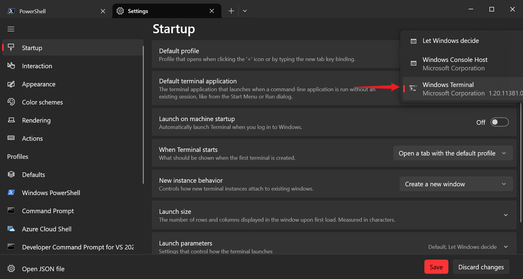Open Interaction settings via its hand icon

(11, 66)
